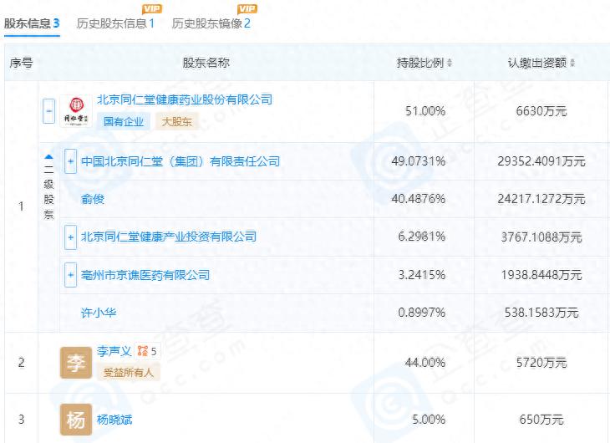The width and height of the screenshot is (610, 443).
Task: Select the 650万元 contribution cell
Action: click(x=541, y=420)
